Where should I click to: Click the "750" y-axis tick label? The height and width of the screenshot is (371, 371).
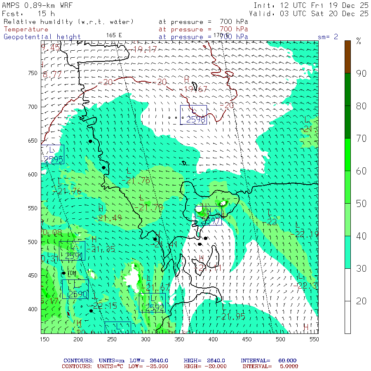[33, 73]
